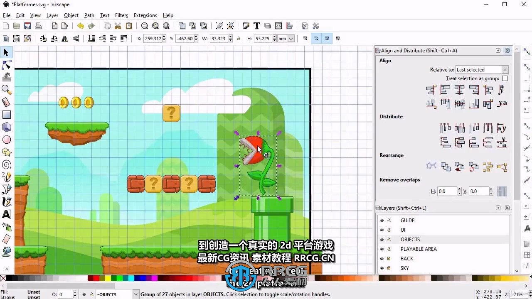Viewport: 532px width, 299px height.
Task: Click the Zoom to fit drawing icon
Action: (155, 26)
